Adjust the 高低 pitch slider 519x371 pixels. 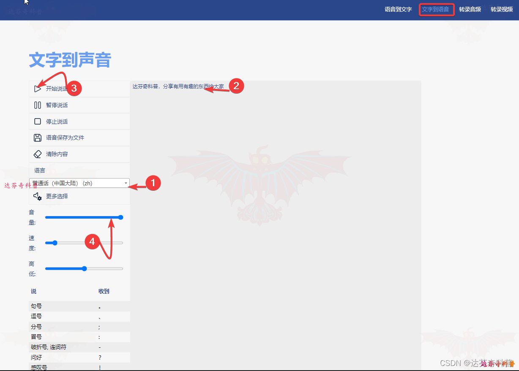point(84,268)
